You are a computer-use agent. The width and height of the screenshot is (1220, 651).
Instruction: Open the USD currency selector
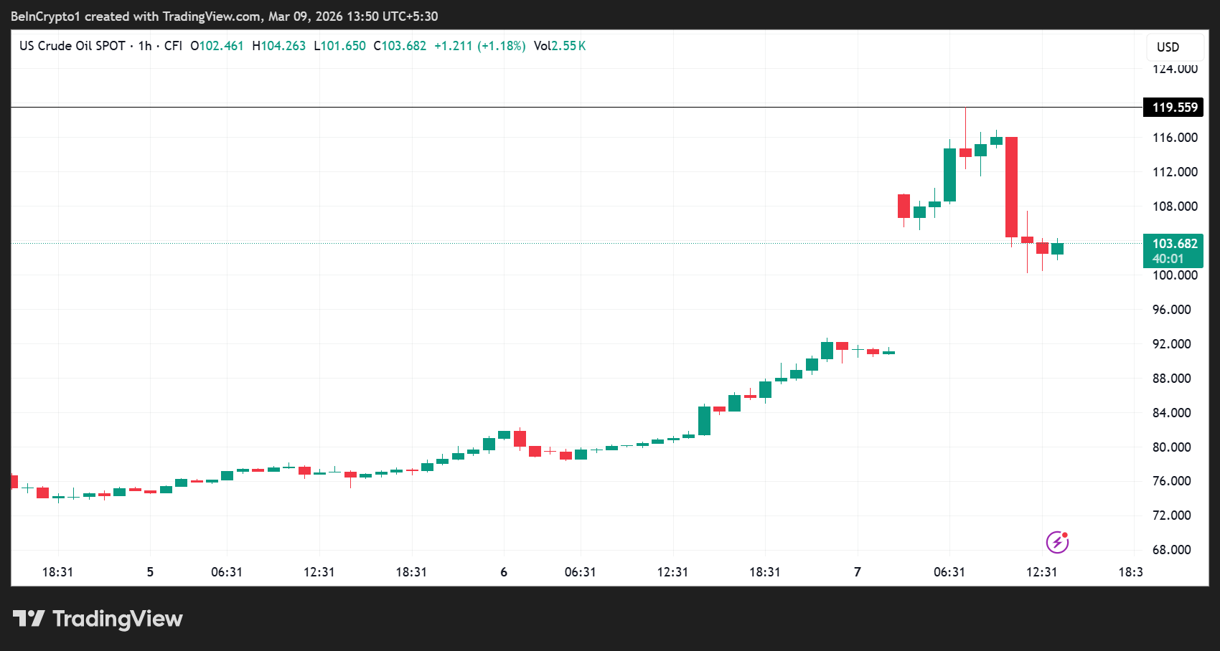[1175, 47]
